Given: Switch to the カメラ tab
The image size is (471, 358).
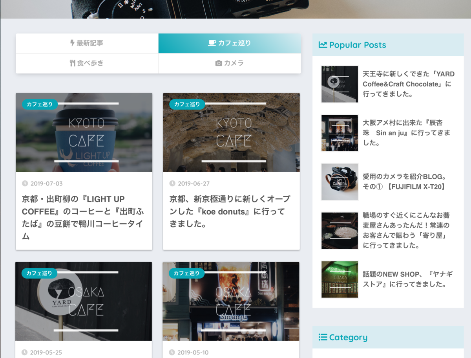Looking at the screenshot, I should point(230,63).
